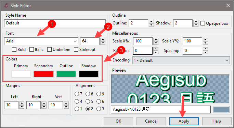The width and height of the screenshot is (234, 128).
Task: Increase the Right margin value
Action: click(44, 103)
